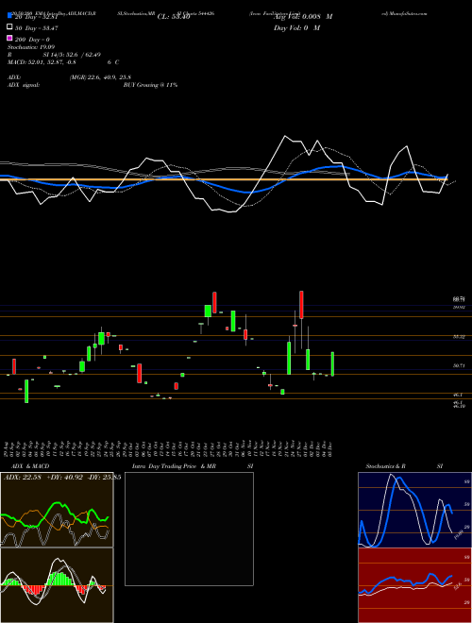Click the '20 Day - 52.81' label
This screenshot has width=472, height=623.
click(37, 17)
